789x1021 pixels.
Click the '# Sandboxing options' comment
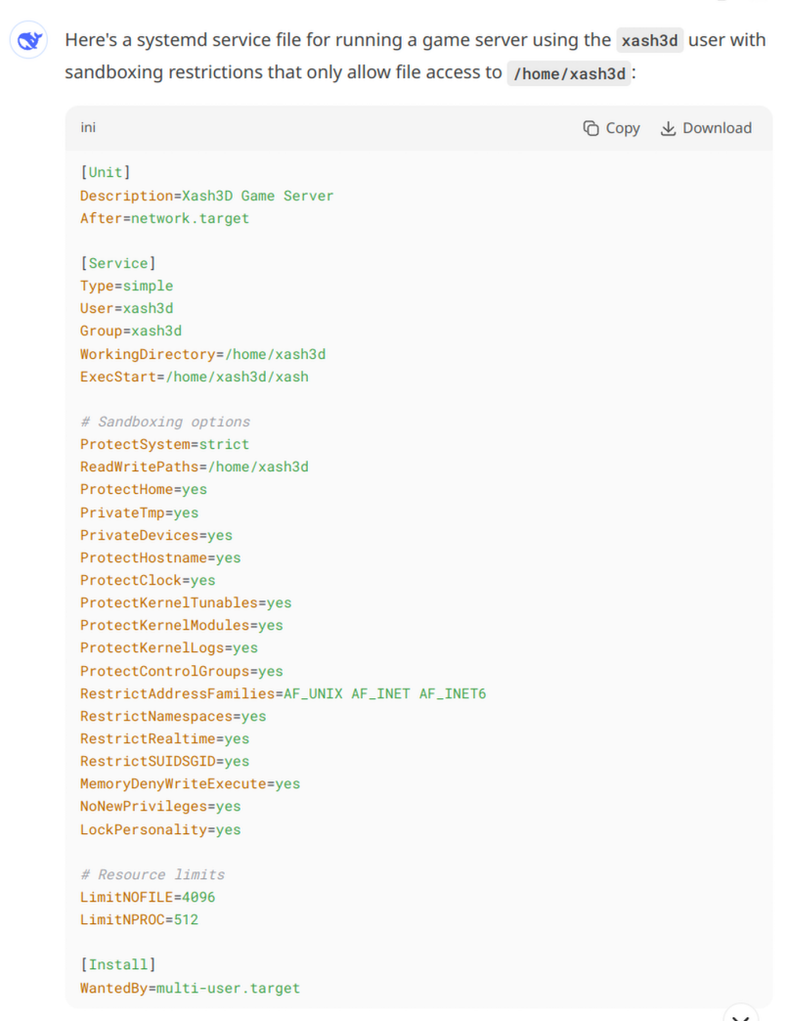pyautogui.click(x=165, y=422)
